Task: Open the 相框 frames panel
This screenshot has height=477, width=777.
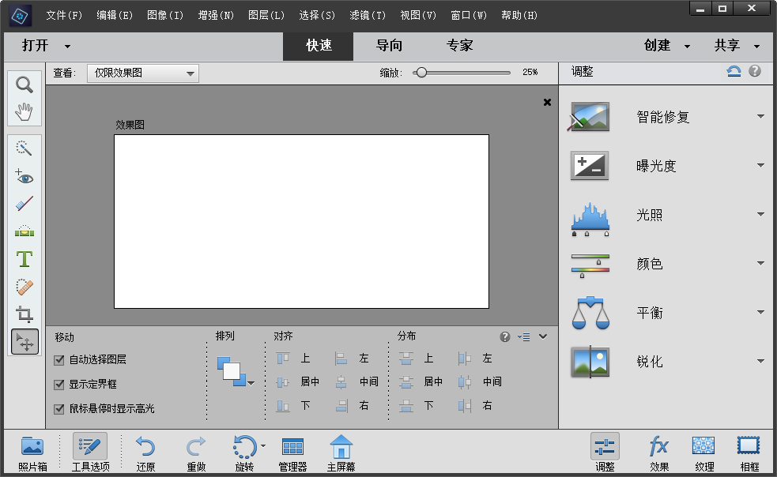Action: point(749,453)
